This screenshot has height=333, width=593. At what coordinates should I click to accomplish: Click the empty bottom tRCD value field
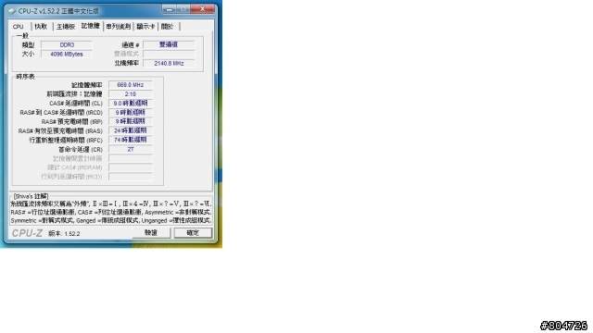point(131,177)
